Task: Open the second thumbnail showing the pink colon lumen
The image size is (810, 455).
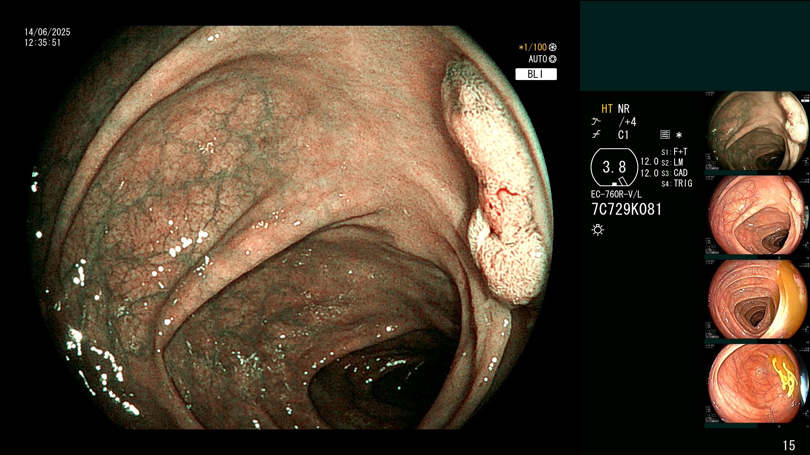Action: point(757,215)
